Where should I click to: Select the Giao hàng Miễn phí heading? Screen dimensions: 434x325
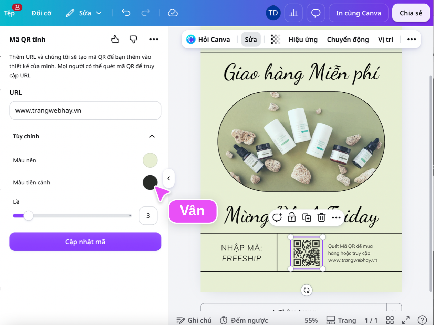tap(301, 74)
